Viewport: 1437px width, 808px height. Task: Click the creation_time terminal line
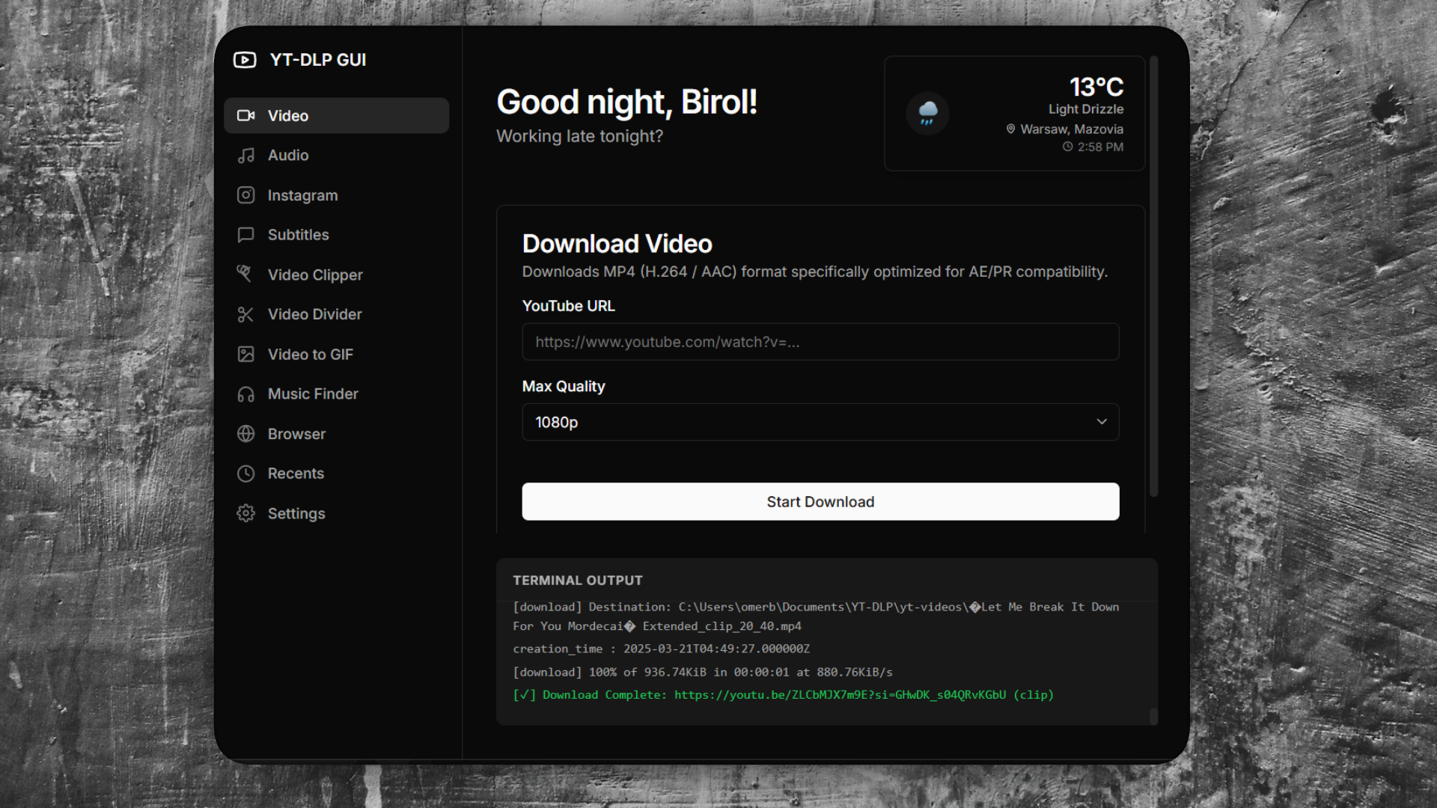(661, 649)
